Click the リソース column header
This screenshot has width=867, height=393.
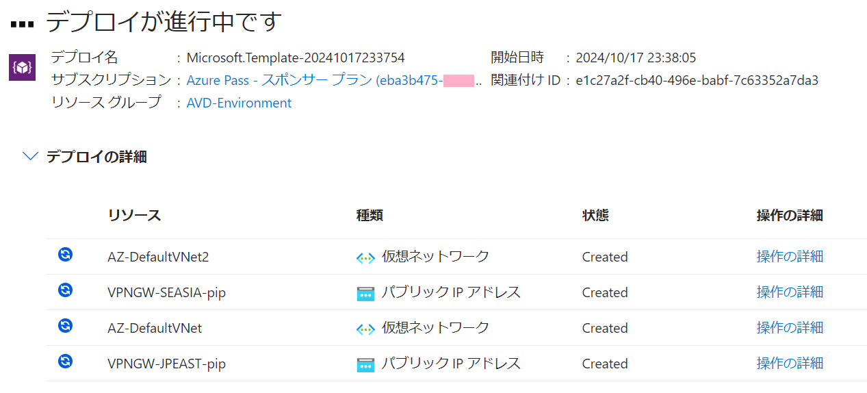pos(134,215)
